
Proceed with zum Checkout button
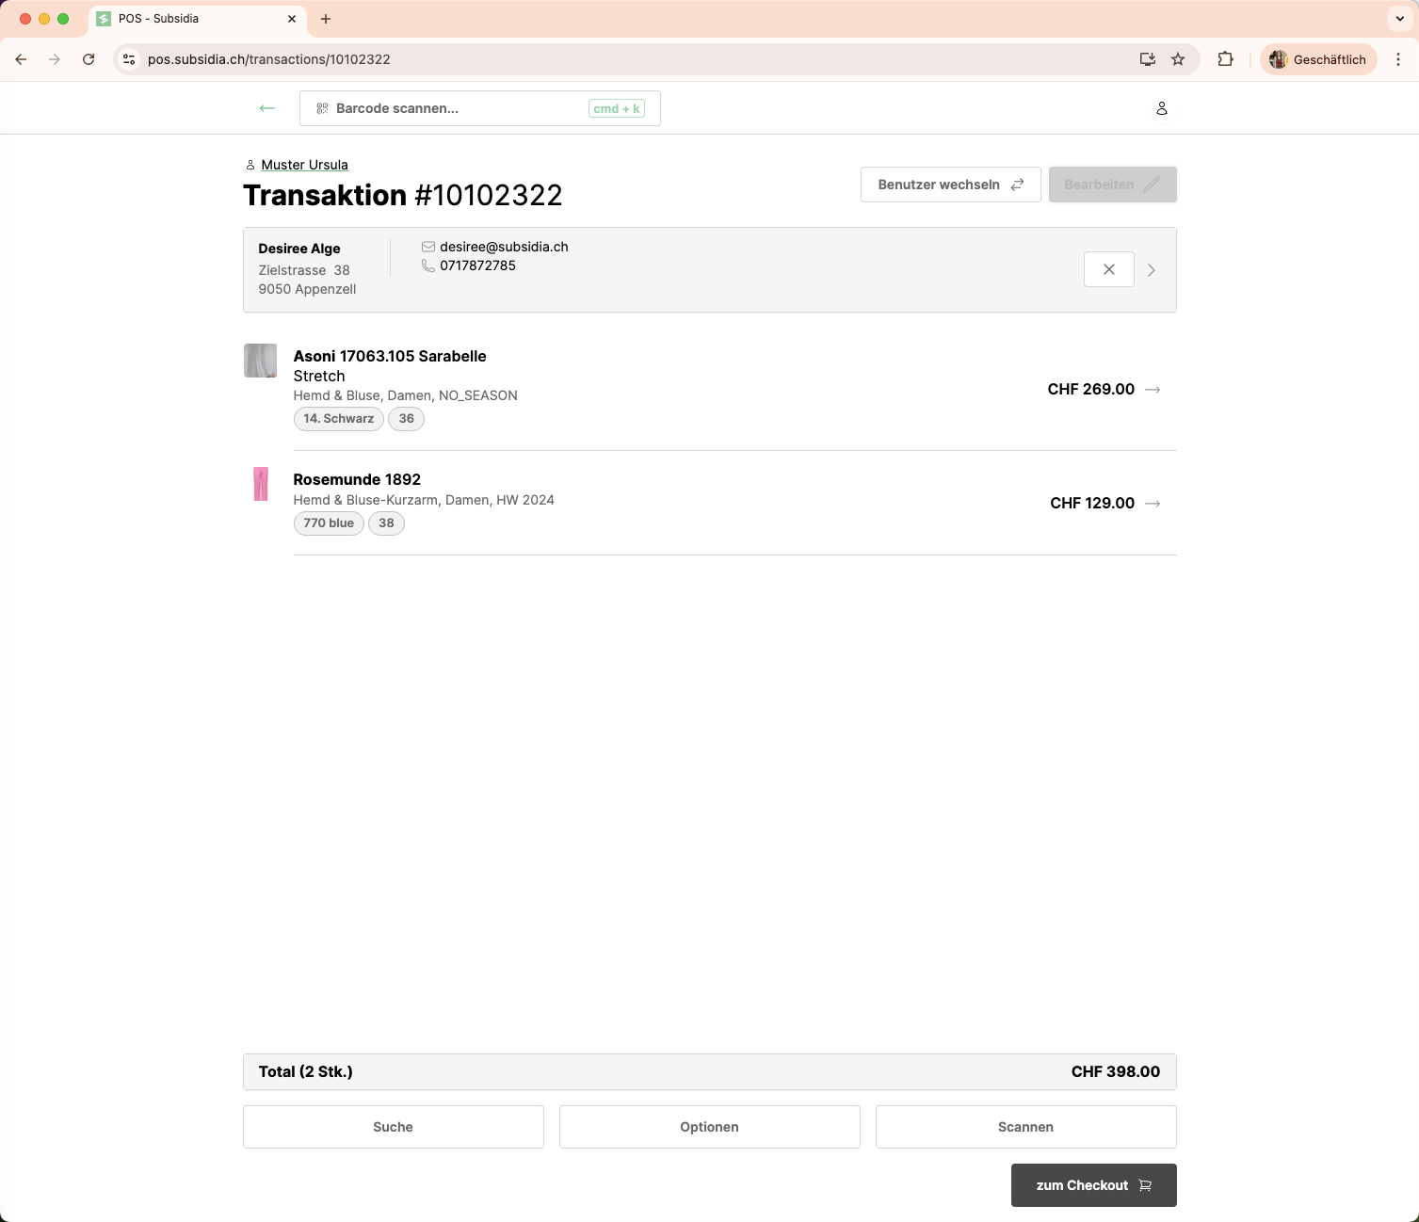pos(1093,1185)
